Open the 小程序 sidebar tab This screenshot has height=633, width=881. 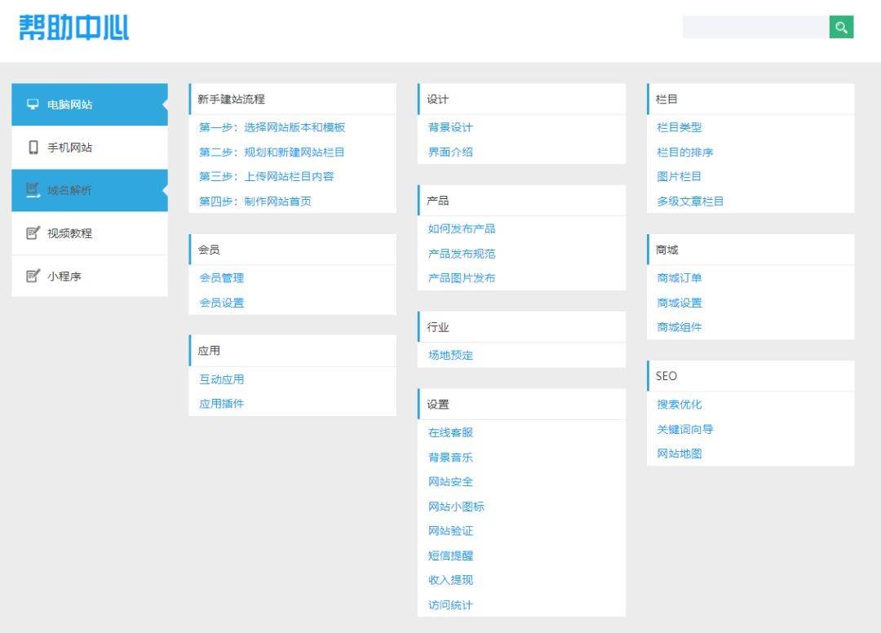pyautogui.click(x=90, y=276)
